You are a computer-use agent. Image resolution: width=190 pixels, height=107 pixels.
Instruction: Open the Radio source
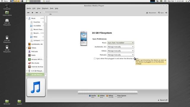point(33,55)
